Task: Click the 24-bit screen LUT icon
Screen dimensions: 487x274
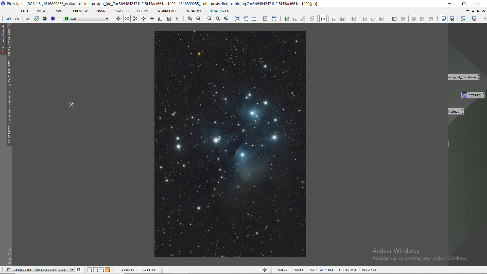Action: coord(452,19)
